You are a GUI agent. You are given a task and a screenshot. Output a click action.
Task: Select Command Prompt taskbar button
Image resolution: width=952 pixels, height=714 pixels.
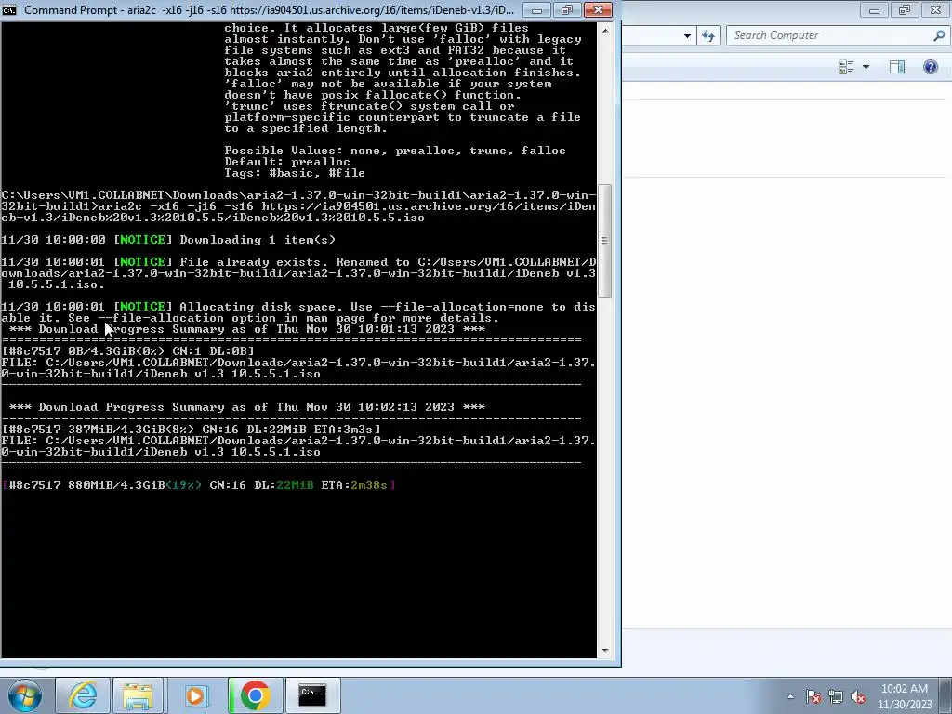click(x=312, y=695)
